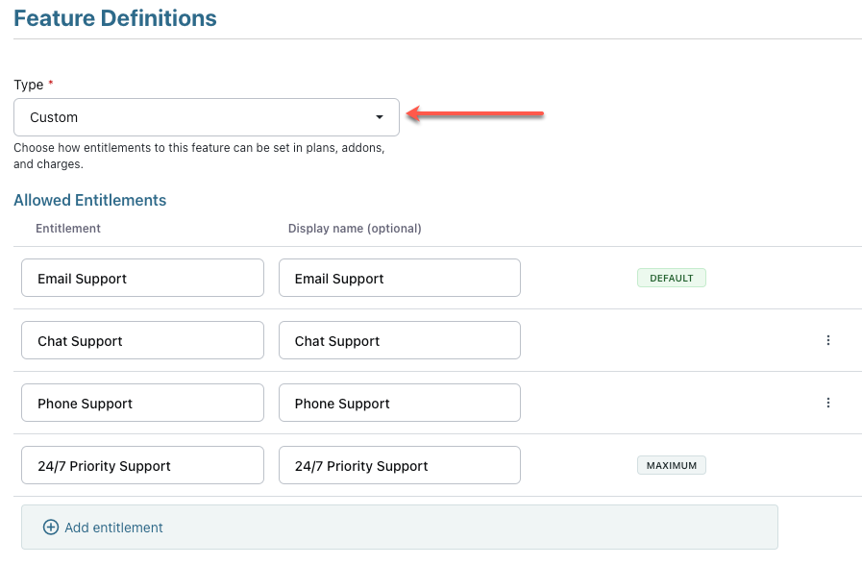Click the DEFAULT badge on Email Support
862x565 pixels.
[x=671, y=278]
